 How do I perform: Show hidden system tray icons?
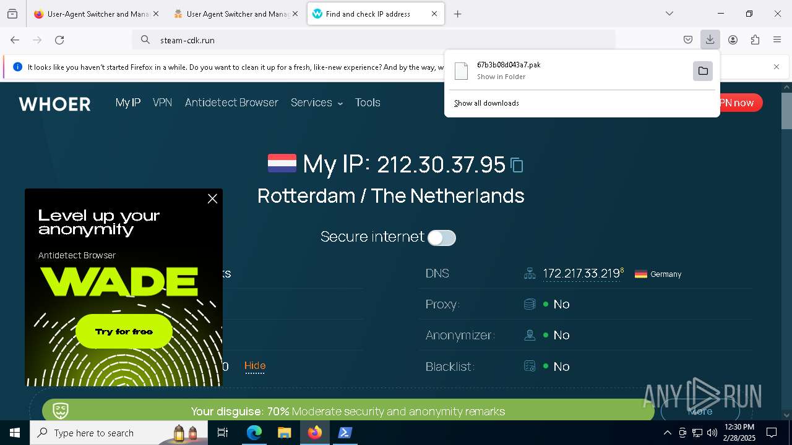(x=667, y=433)
